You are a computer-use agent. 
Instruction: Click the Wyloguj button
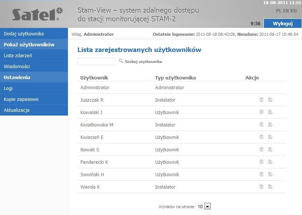click(x=282, y=23)
